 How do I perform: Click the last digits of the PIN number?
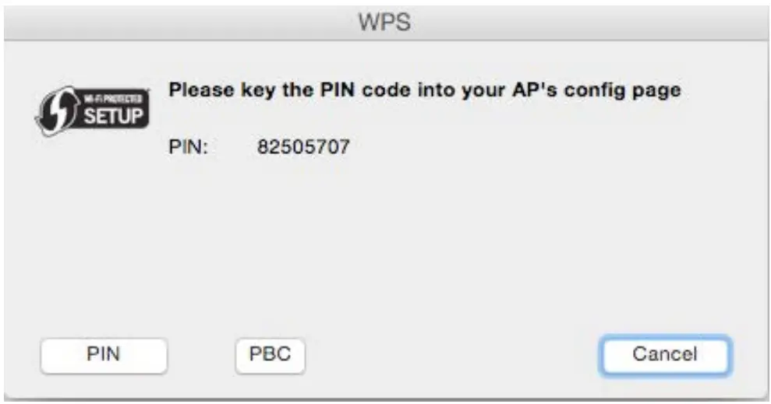click(338, 146)
